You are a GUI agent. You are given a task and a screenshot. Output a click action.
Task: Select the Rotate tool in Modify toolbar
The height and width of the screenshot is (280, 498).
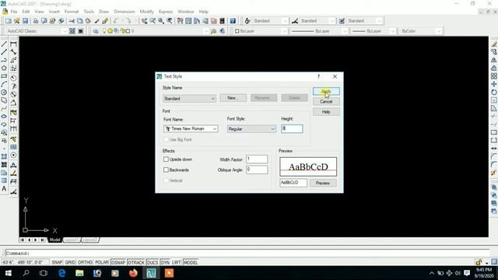pyautogui.click(x=494, y=92)
